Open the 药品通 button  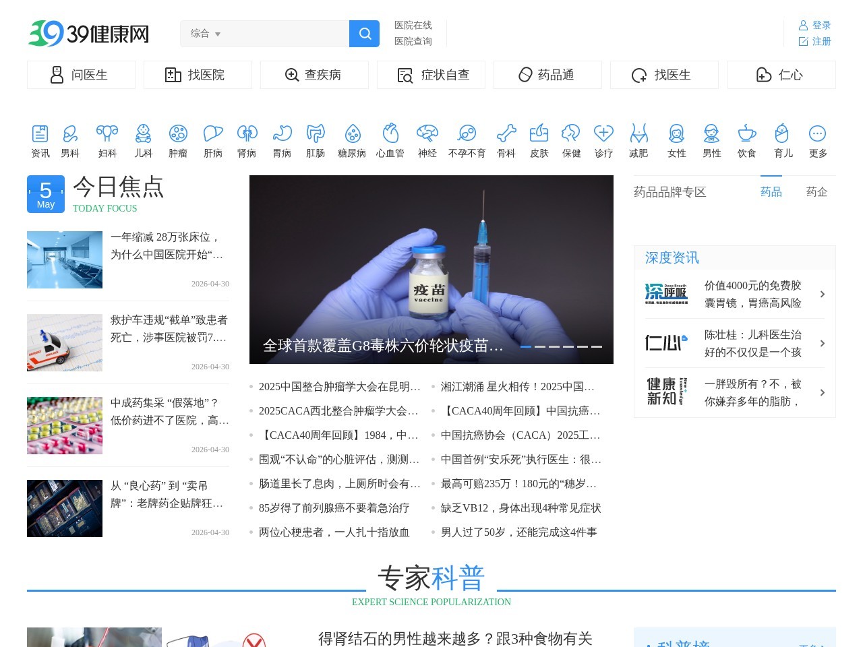point(547,75)
